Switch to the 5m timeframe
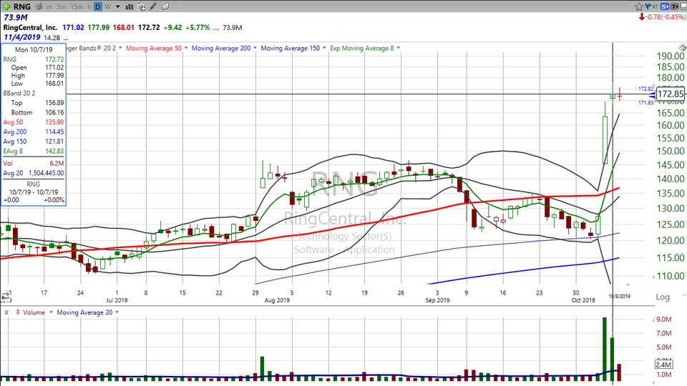This screenshot has width=687, height=386. click(62, 6)
